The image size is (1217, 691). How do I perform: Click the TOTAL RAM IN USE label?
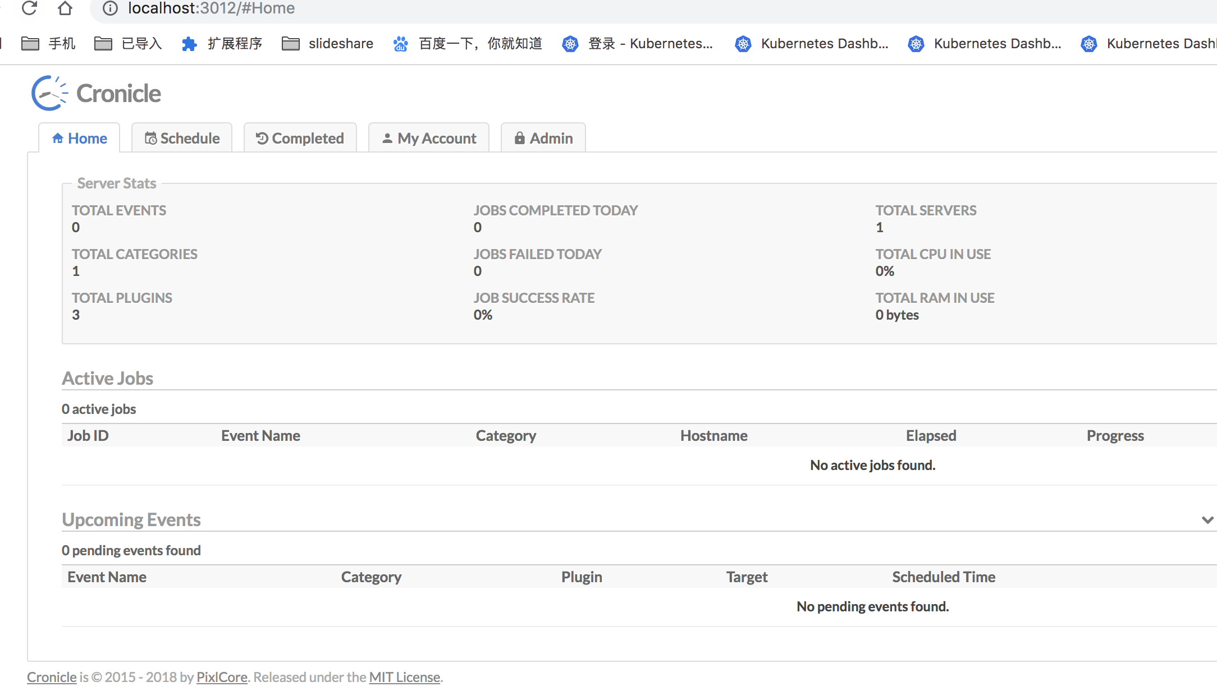point(935,298)
